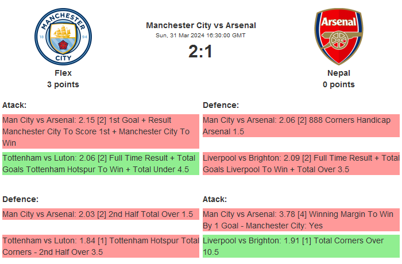Click the 2:1 match score
Screen dimensions: 402x264
click(200, 52)
